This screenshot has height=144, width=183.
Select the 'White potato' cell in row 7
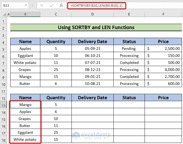tap(25, 63)
